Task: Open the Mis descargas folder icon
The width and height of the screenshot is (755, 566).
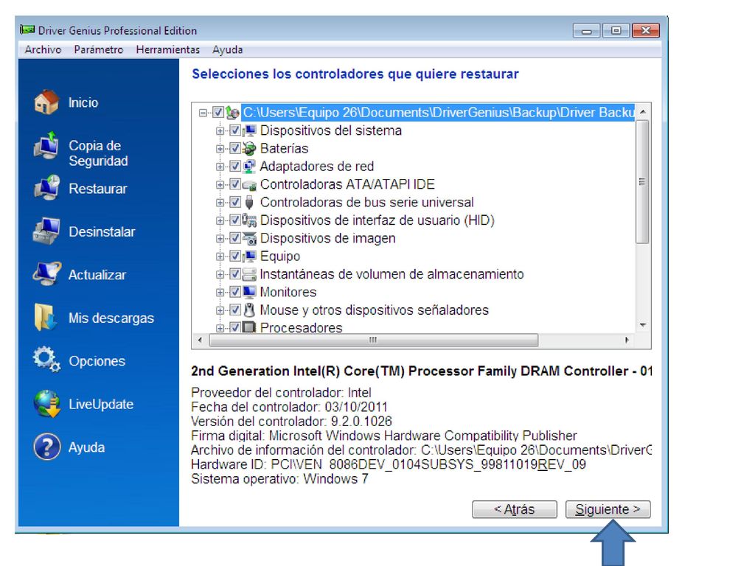Action: pyautogui.click(x=46, y=318)
